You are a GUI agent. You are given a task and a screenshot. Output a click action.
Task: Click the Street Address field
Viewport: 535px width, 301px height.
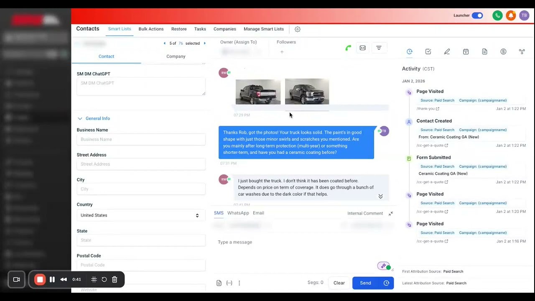[141, 164]
